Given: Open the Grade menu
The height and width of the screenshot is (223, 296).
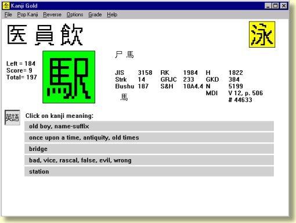Looking at the screenshot, I should [x=95, y=15].
